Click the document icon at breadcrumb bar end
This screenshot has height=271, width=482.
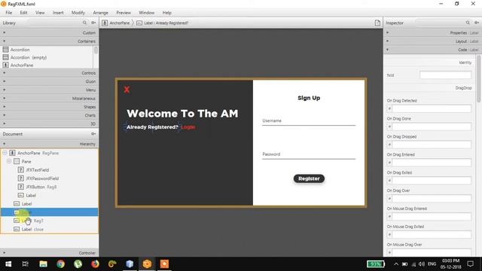(x=377, y=23)
